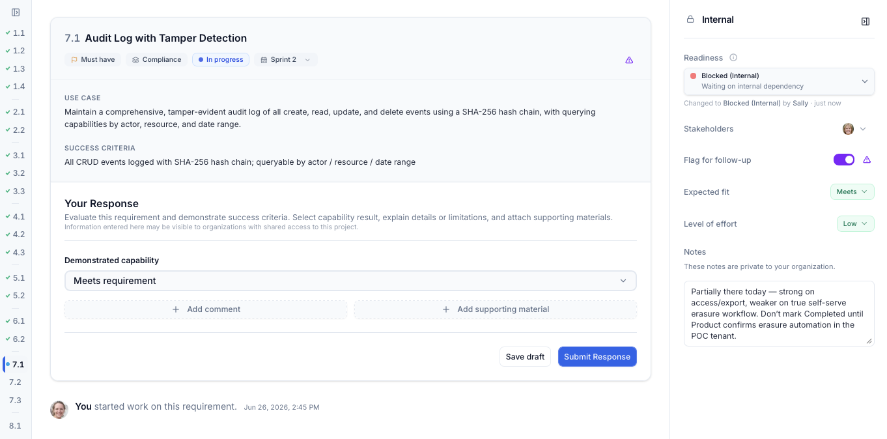Click the Must have flag tag
This screenshot has width=887, height=439.
coord(92,59)
